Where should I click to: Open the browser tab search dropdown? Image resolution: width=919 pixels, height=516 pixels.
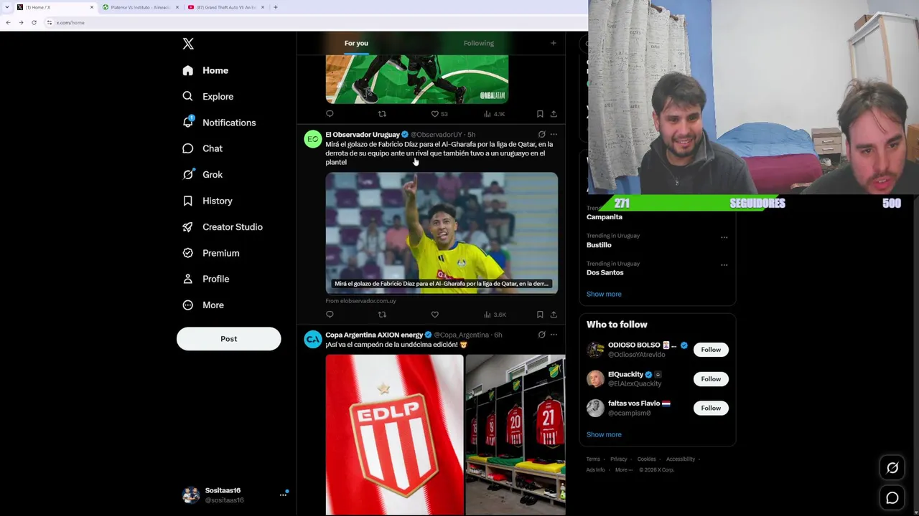click(x=8, y=7)
